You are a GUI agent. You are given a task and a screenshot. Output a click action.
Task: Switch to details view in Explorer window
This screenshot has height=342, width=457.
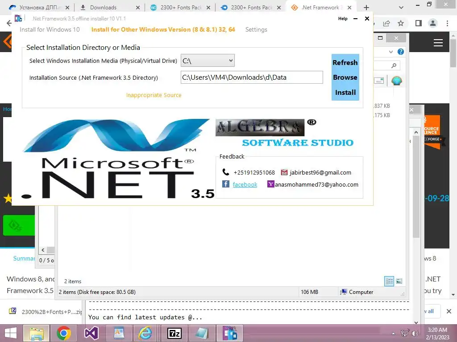(x=389, y=281)
